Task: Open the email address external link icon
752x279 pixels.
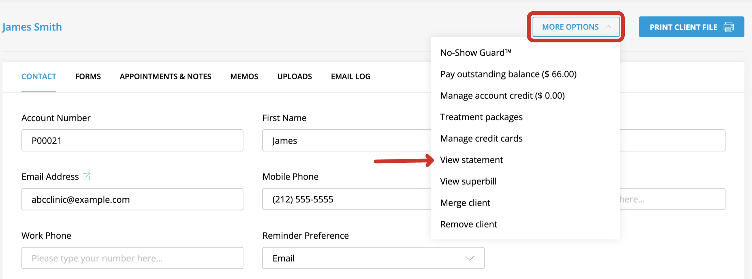Action: tap(86, 176)
